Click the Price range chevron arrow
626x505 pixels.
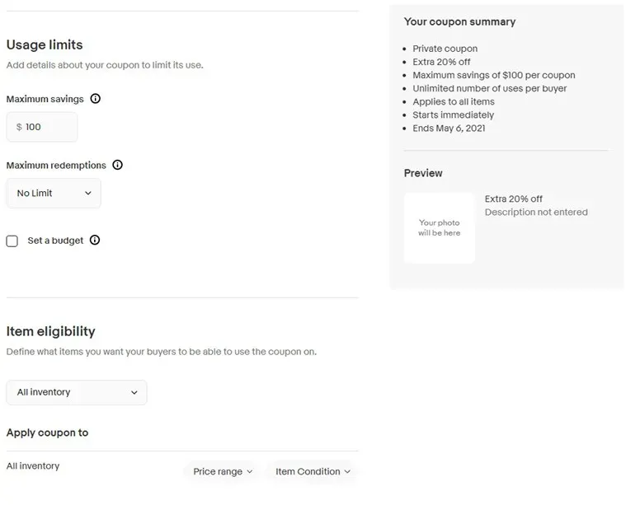[250, 471]
